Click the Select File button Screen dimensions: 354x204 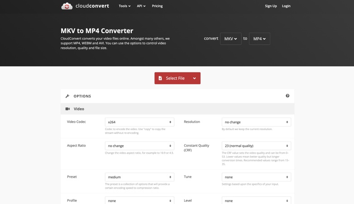tap(177, 78)
